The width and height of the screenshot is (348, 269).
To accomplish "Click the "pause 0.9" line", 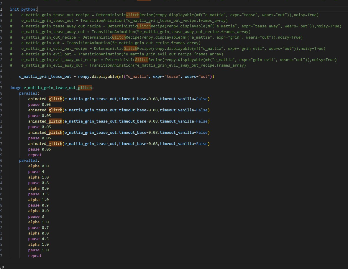I will [38, 205].
